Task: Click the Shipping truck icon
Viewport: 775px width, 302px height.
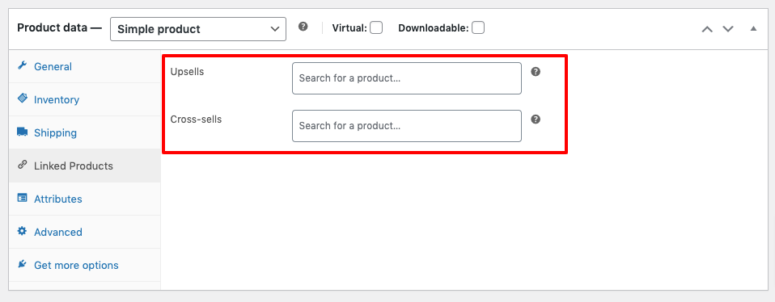Action: 22,132
